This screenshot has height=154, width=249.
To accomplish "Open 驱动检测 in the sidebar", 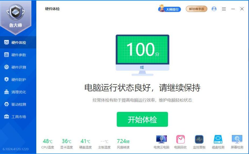I will click(x=18, y=104).
